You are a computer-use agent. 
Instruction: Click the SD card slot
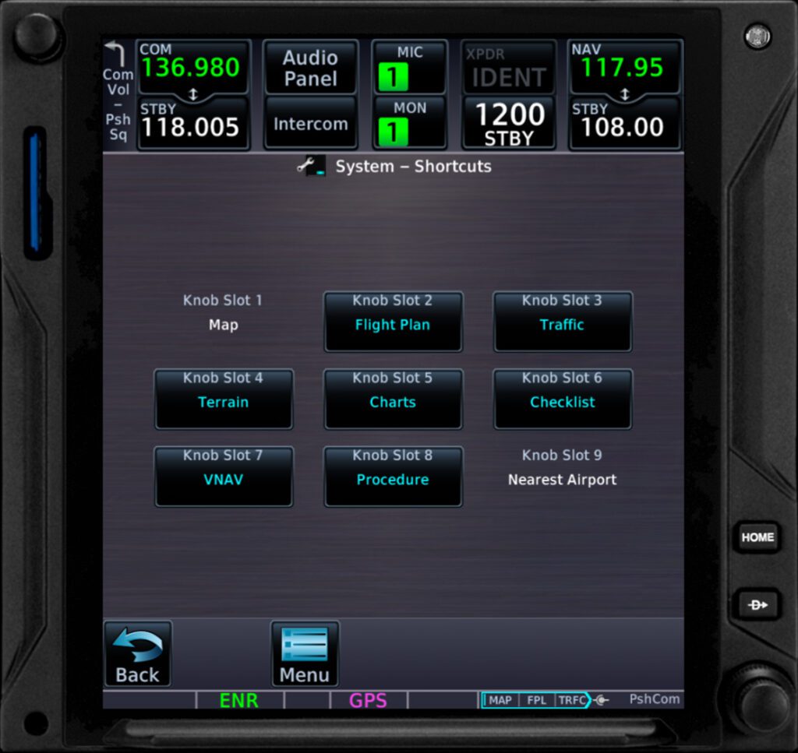click(x=37, y=193)
